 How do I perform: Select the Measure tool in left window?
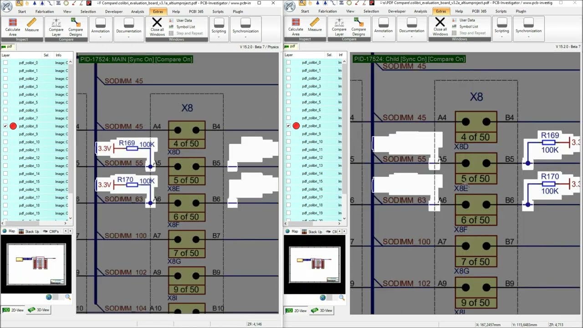point(31,26)
